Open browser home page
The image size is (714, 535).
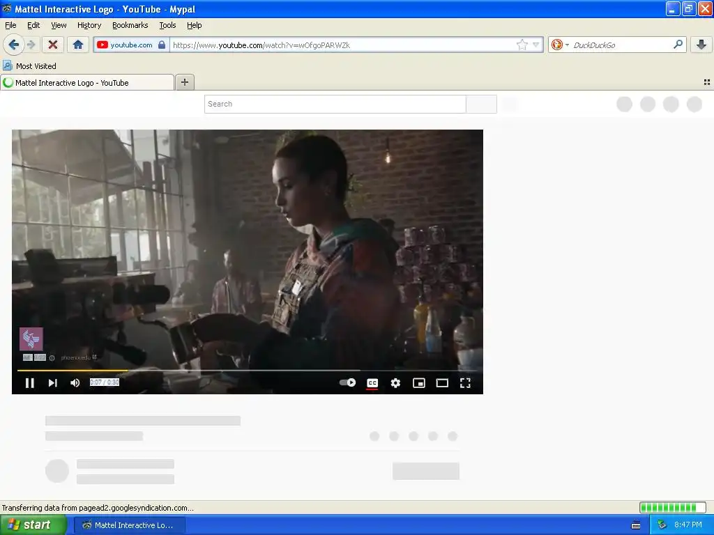[x=78, y=45]
